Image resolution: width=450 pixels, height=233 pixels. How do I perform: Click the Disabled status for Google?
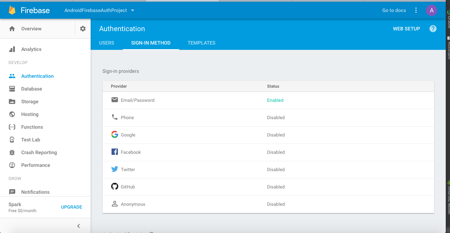coord(276,135)
